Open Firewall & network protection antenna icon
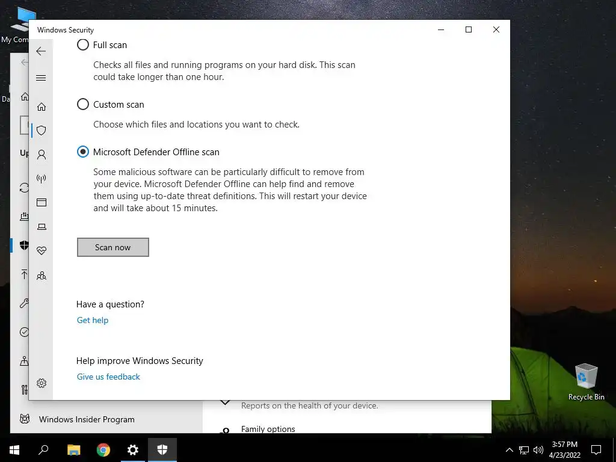The width and height of the screenshot is (616, 462). coord(42,179)
